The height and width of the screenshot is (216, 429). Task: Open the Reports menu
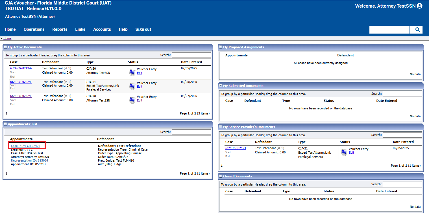tap(60, 29)
